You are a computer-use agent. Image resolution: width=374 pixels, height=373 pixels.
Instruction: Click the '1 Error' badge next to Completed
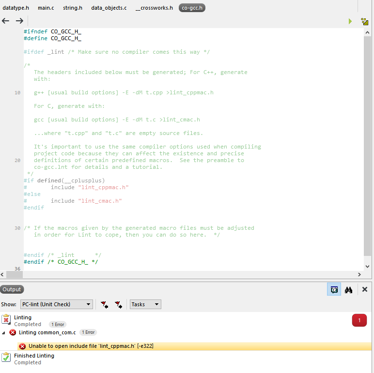pyautogui.click(x=58, y=325)
